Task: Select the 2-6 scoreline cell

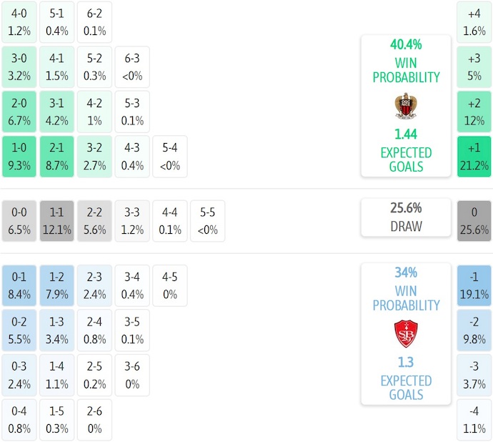Action: tap(94, 420)
